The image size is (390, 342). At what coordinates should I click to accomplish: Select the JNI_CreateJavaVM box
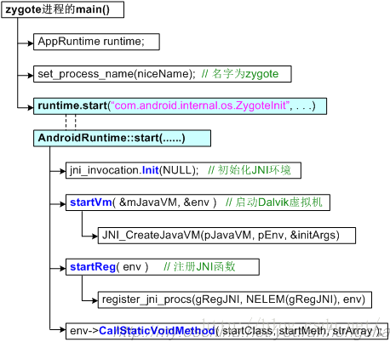227,236
